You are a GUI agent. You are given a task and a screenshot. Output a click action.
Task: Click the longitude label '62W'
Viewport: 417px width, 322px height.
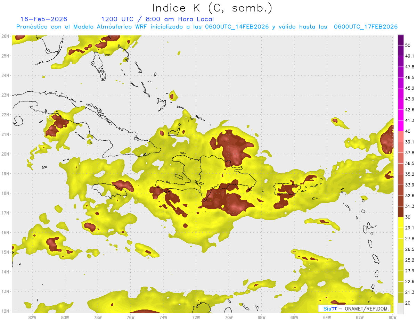coord(360,317)
